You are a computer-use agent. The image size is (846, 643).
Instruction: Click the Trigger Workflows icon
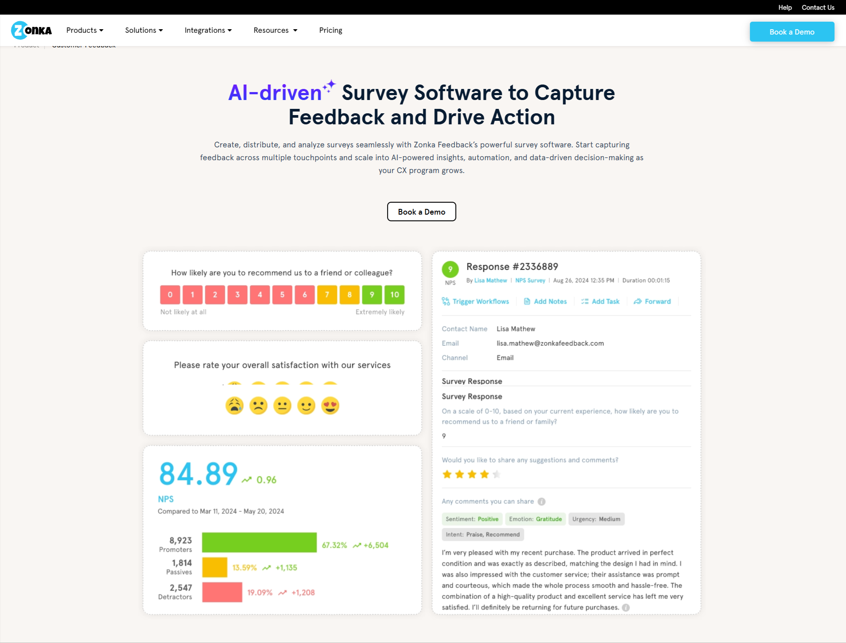click(x=446, y=301)
